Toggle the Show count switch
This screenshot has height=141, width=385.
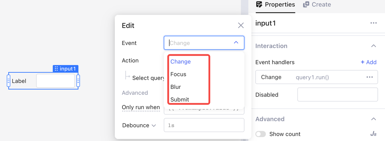pyautogui.click(x=260, y=134)
